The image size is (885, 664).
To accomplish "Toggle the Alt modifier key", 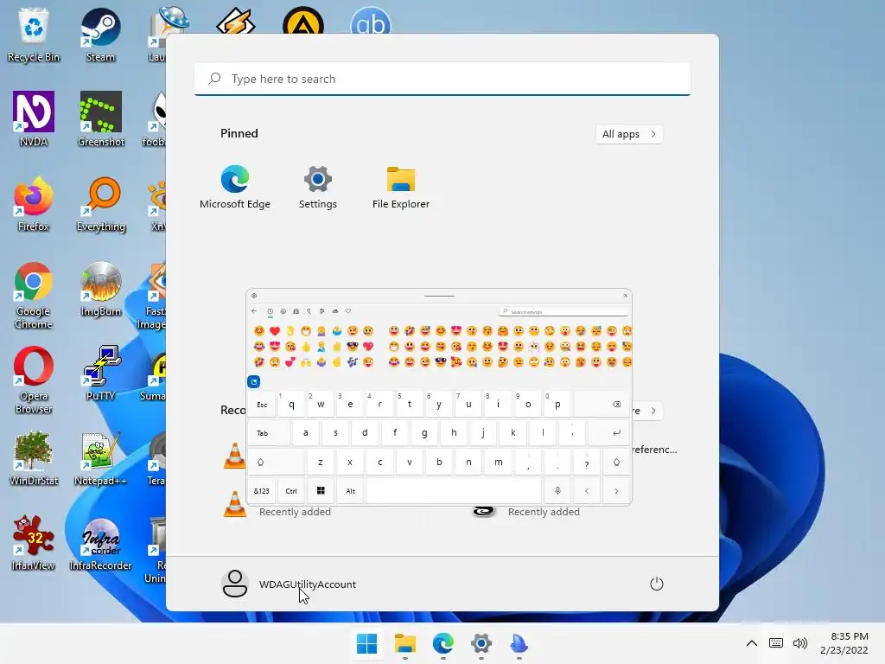I will point(351,491).
